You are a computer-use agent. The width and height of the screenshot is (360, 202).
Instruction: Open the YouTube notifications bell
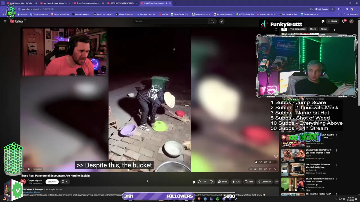[343, 21]
